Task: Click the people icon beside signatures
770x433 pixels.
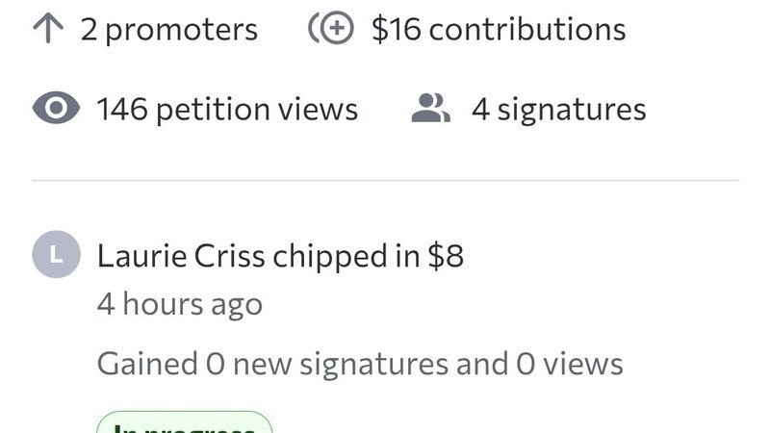Action: 430,108
